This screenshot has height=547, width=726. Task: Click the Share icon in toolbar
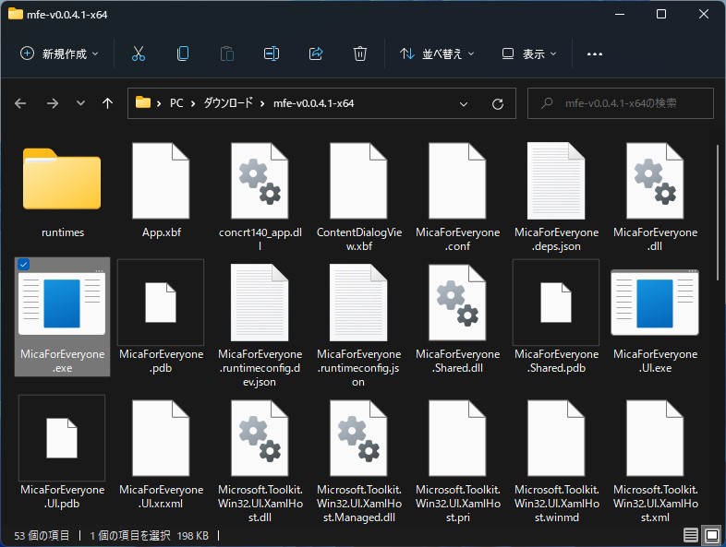pyautogui.click(x=316, y=54)
